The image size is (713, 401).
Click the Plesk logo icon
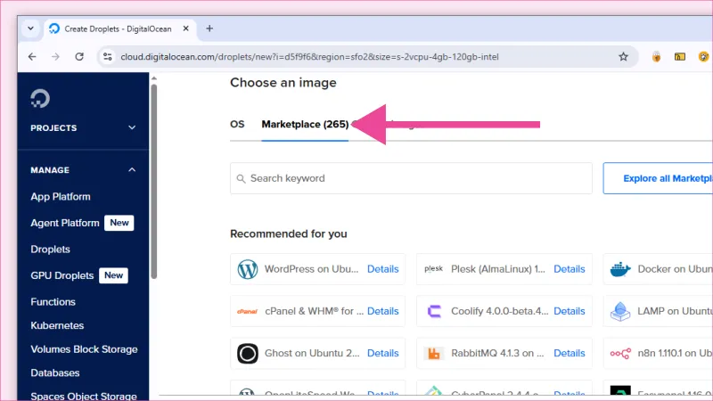point(433,269)
